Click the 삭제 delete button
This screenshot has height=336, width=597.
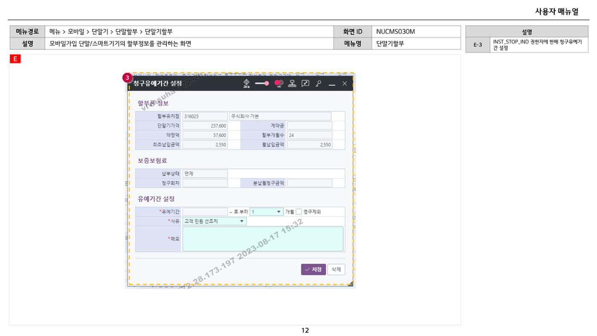[x=336, y=269]
